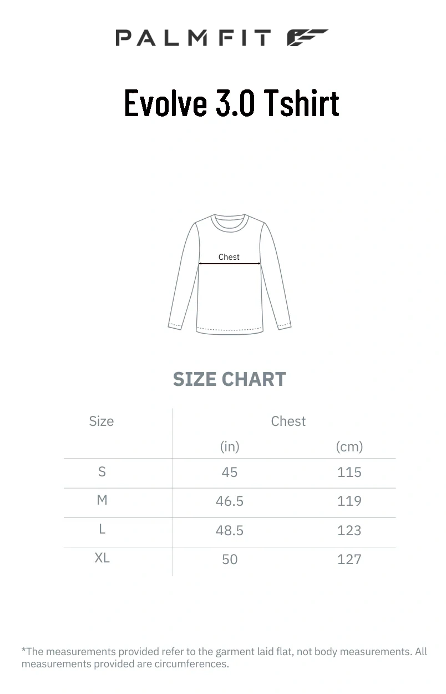Click the 46.5 inch chest value

(x=230, y=501)
